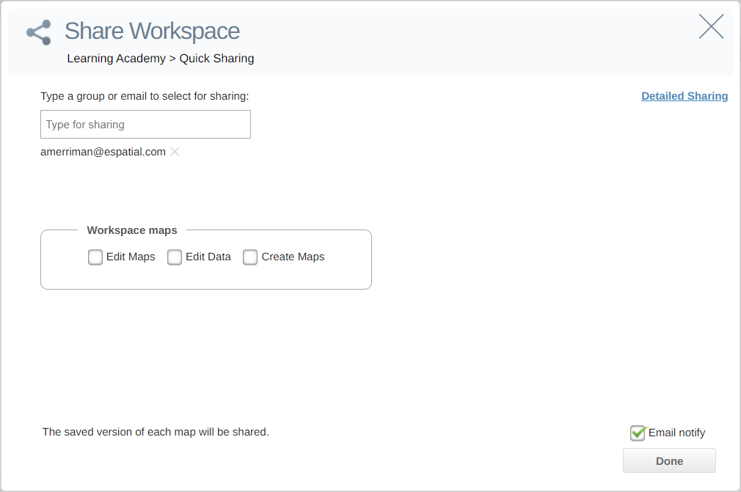Enable the Edit Maps checkbox
The height and width of the screenshot is (492, 741).
point(95,257)
